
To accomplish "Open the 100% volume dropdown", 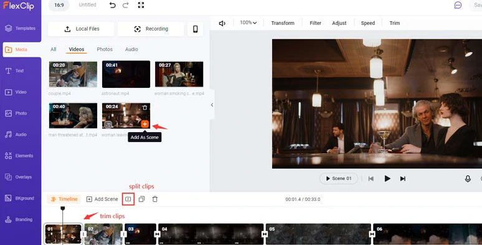I will pos(248,23).
